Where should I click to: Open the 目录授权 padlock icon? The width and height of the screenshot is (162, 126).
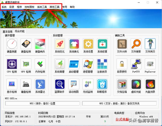coord(122,64)
